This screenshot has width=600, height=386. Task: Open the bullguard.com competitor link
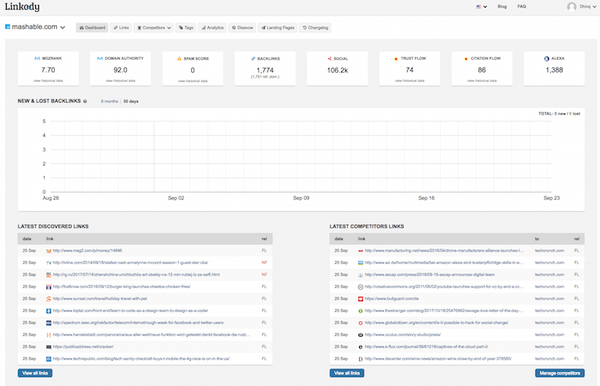391,298
